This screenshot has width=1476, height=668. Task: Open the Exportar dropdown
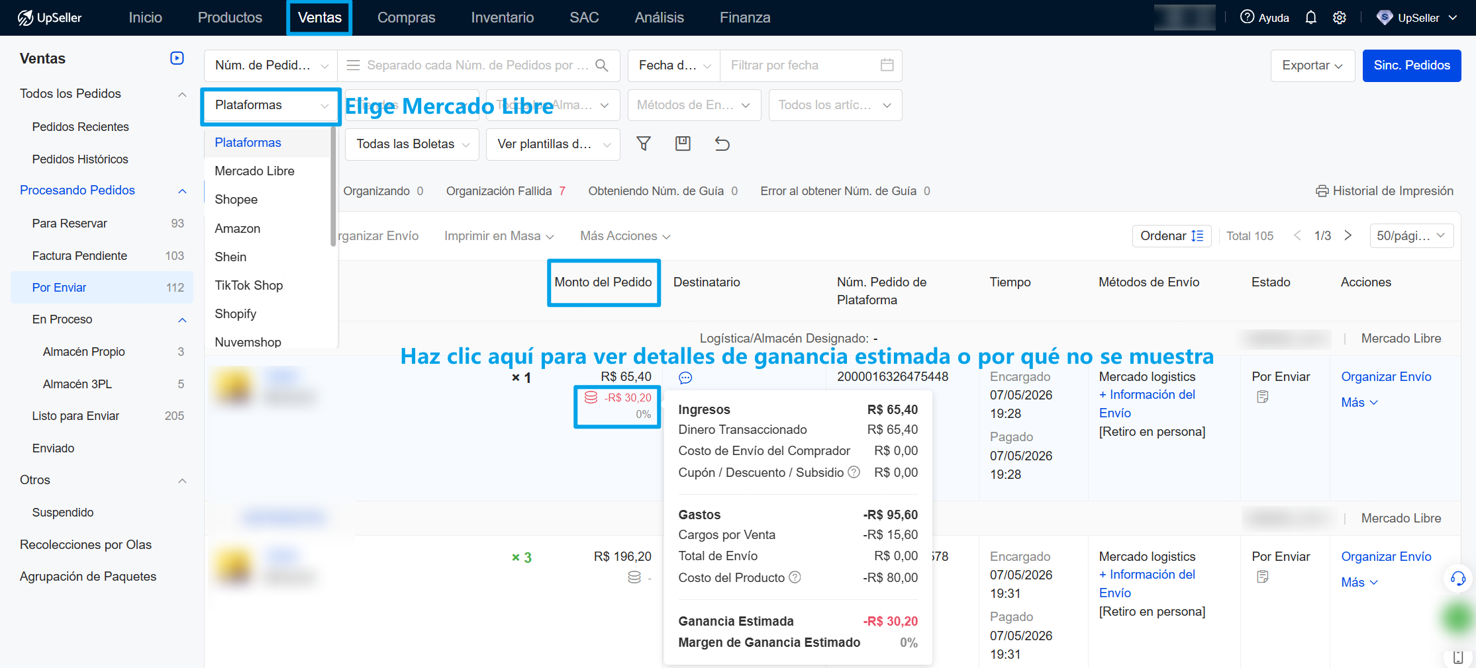point(1312,65)
